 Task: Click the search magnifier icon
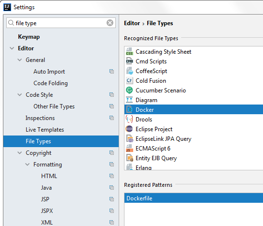point(11,23)
